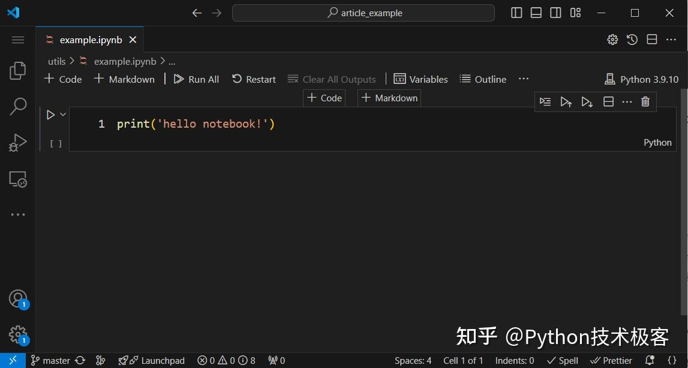Screen dimensions: 688x368
Task: Expand the cell run options chevron
Action: [63, 114]
